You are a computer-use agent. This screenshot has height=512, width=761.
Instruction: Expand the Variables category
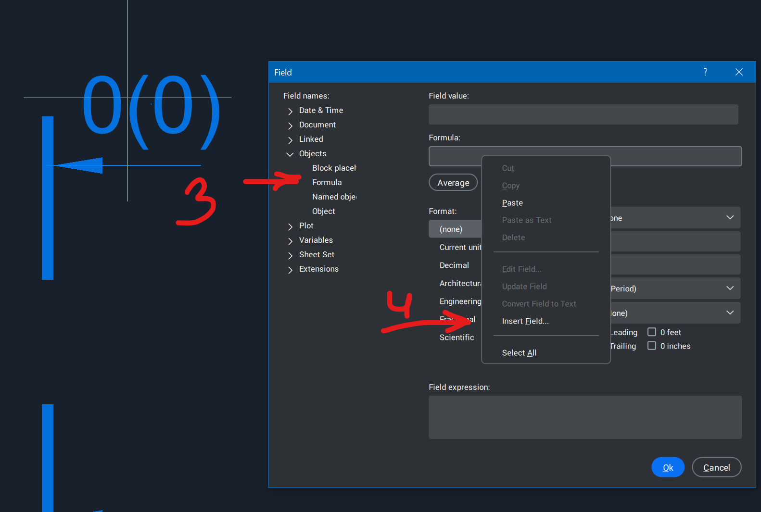[x=290, y=241]
